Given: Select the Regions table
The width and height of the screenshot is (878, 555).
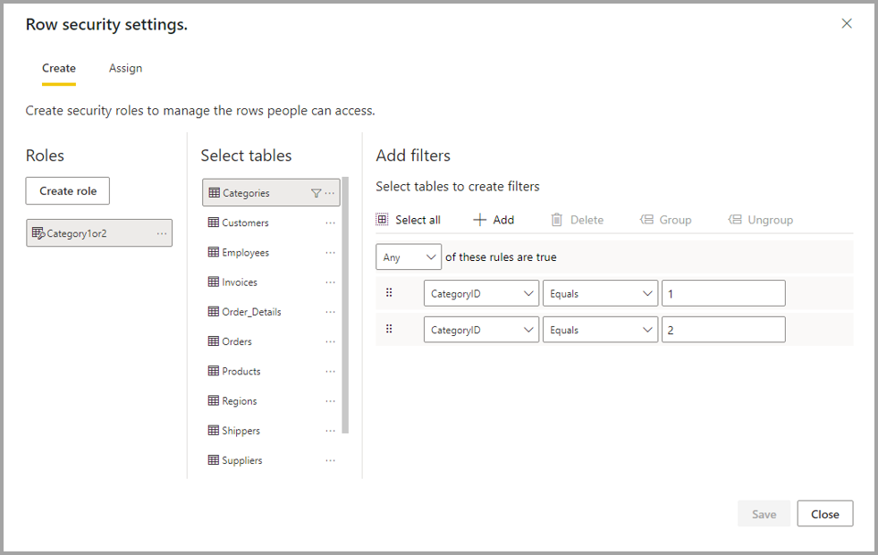Looking at the screenshot, I should pos(271,400).
